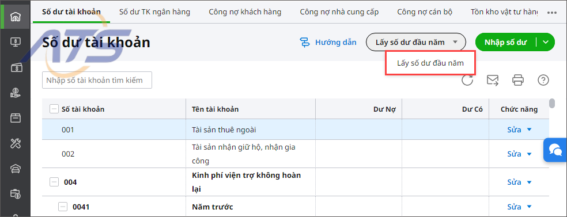Collapse all rows via Số tài khoản header box
The width and height of the screenshot is (567, 217).
(x=54, y=109)
